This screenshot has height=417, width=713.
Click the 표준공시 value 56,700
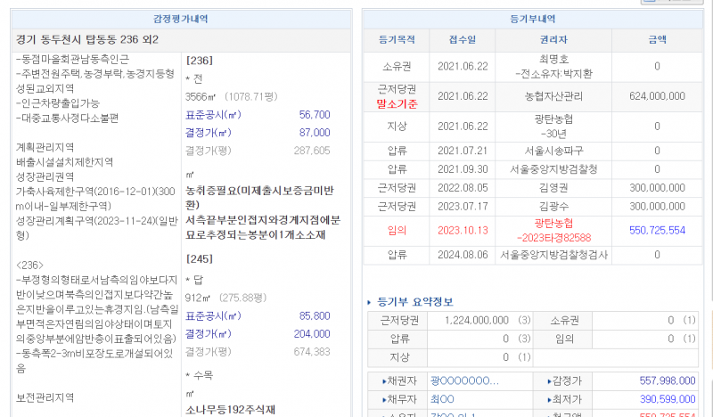315,115
